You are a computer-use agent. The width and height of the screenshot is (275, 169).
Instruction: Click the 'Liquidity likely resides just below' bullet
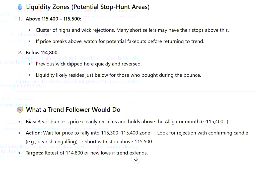[x=118, y=75]
